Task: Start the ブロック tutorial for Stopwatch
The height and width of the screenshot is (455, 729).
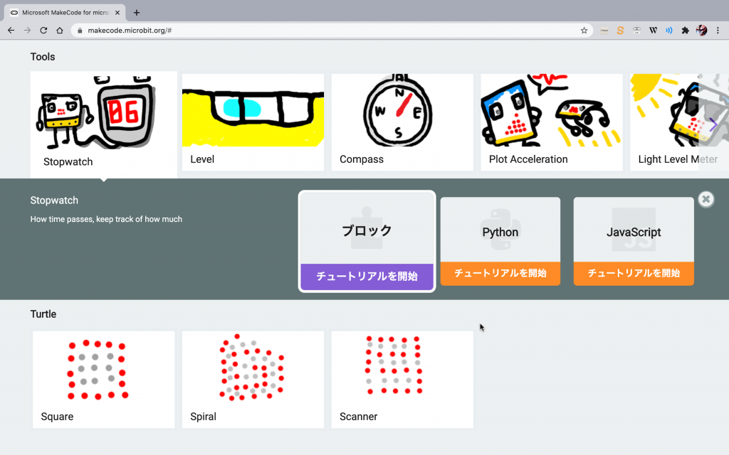Action: [x=367, y=277]
